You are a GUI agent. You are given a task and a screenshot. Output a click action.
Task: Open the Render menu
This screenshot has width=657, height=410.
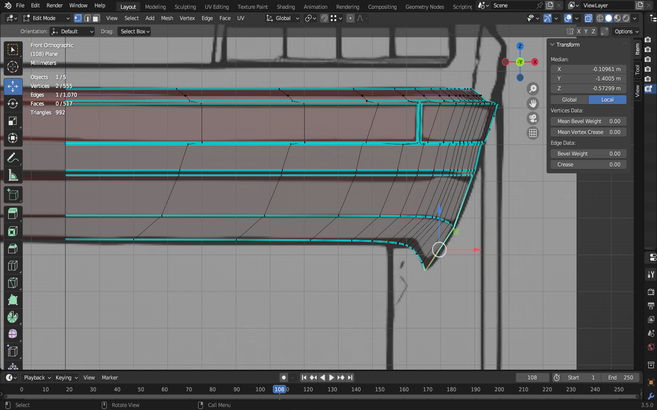[x=54, y=5]
